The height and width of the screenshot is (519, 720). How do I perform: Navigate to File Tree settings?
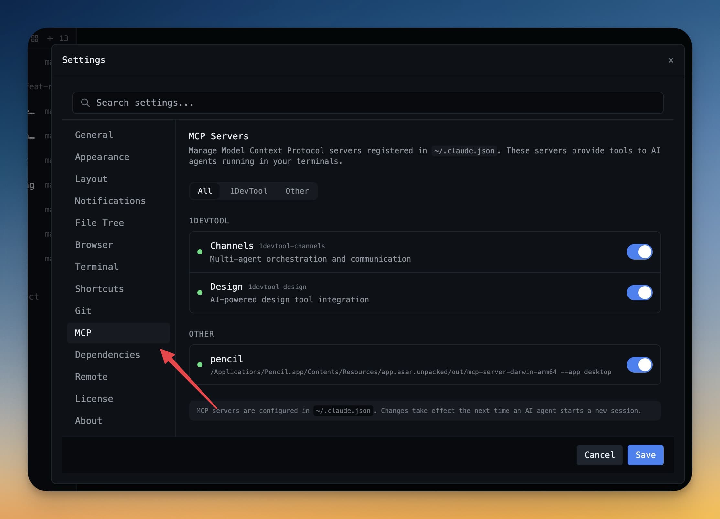pos(99,223)
